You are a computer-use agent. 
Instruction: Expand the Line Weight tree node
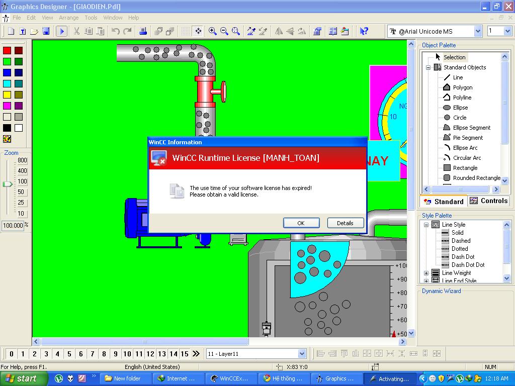(426, 273)
